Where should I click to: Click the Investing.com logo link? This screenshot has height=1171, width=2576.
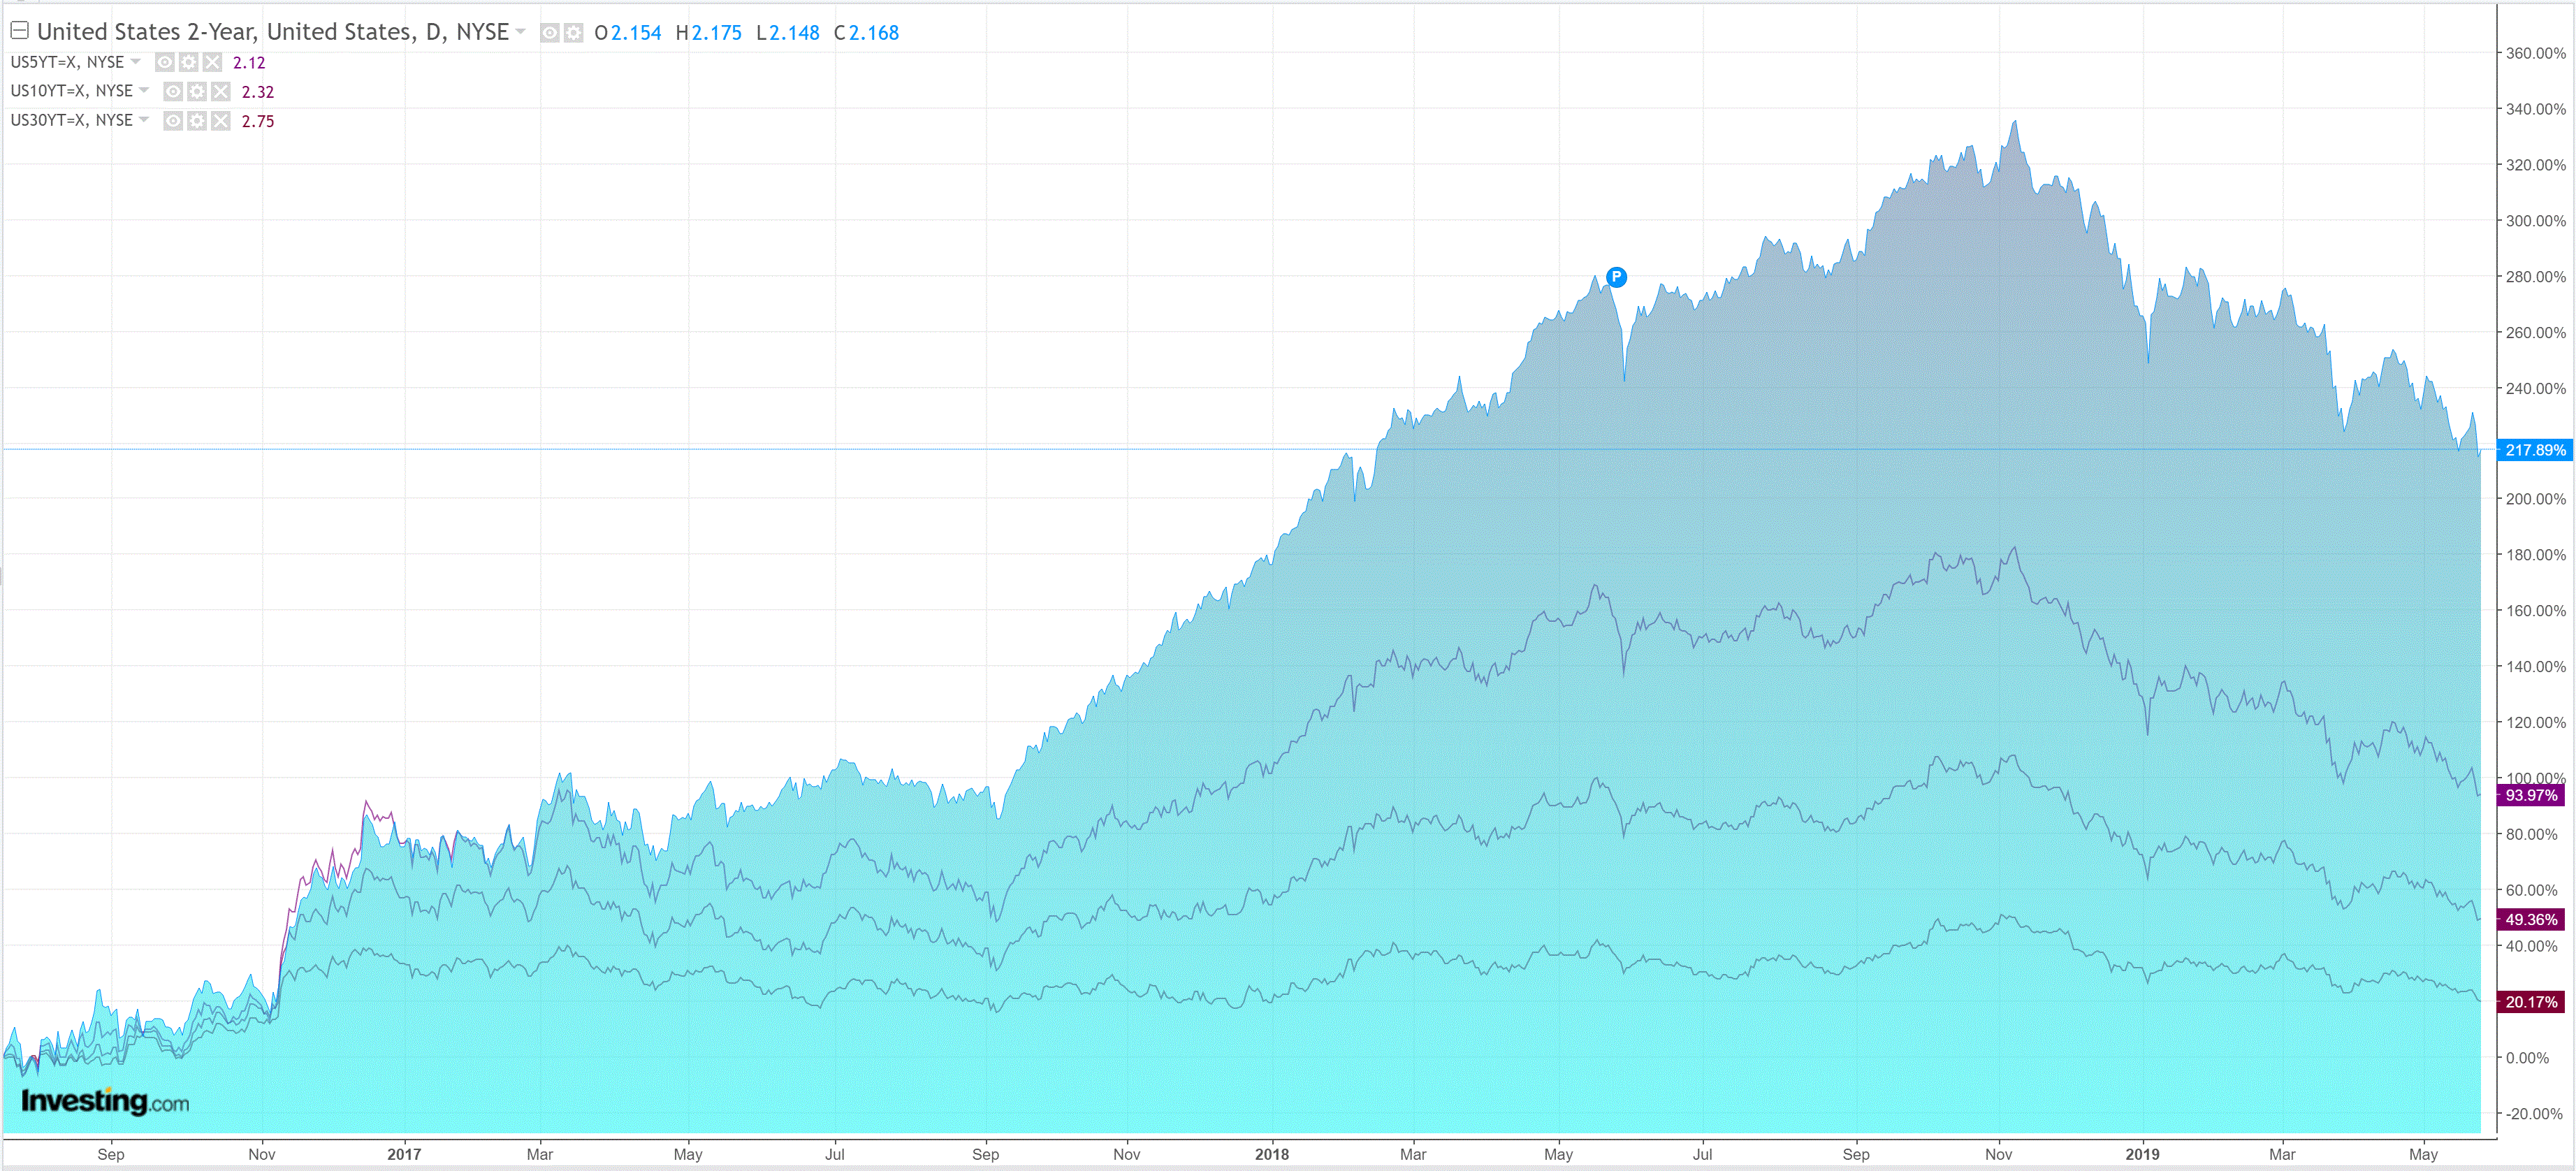(105, 1101)
